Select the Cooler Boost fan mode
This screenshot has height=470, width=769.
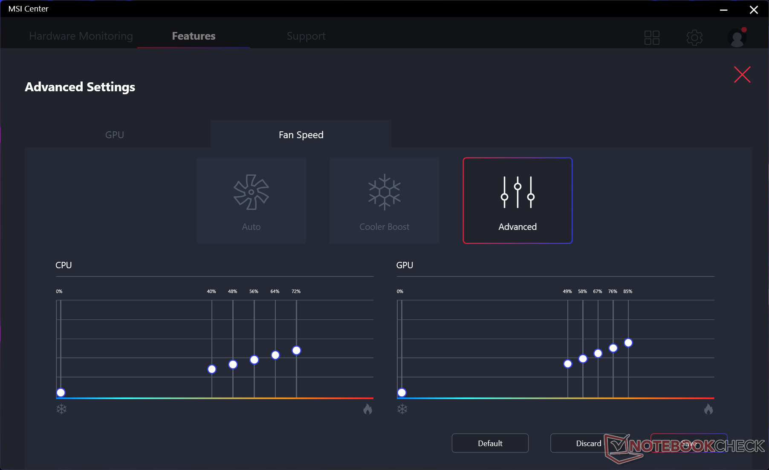[384, 200]
